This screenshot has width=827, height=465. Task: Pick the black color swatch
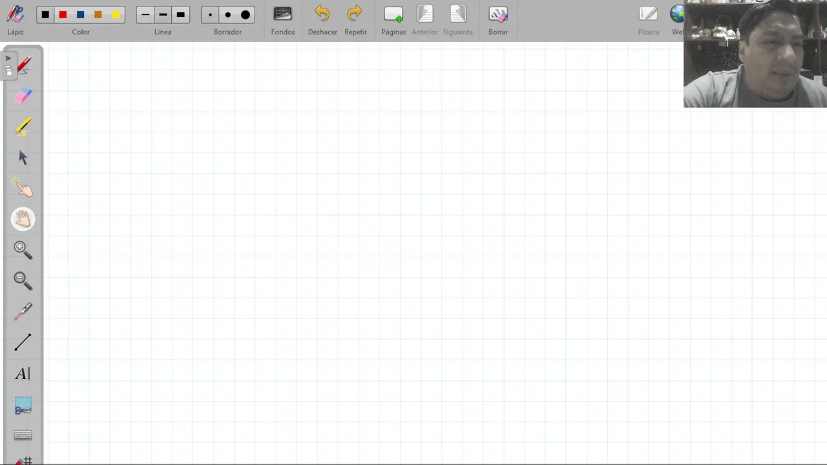(x=45, y=15)
